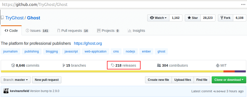Image resolution: width=247 pixels, height=97 pixels.
Task: Click the Create new file button
Action: point(158,80)
